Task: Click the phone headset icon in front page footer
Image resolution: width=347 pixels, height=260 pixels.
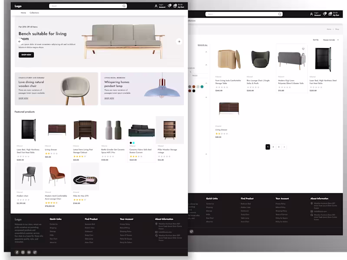Action: coord(156,236)
